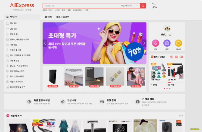Image resolution: width=202 pixels, height=132 pixels.
Task: Click the 특별 할인 아이템 discount badge icon
Action: point(29,102)
